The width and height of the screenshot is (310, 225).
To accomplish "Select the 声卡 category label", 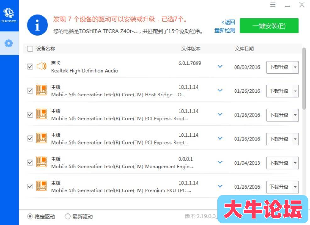I will click(x=56, y=63).
